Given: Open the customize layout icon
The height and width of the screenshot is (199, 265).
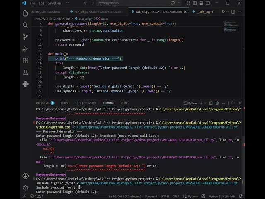Looking at the screenshot, I should coord(188,3).
